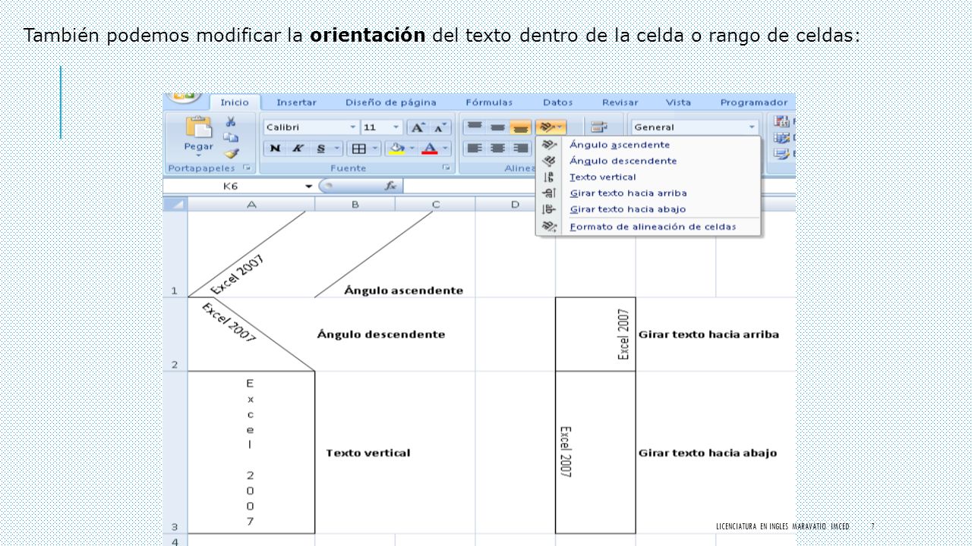
Task: Open the Pegar paste options arrow
Action: (198, 154)
